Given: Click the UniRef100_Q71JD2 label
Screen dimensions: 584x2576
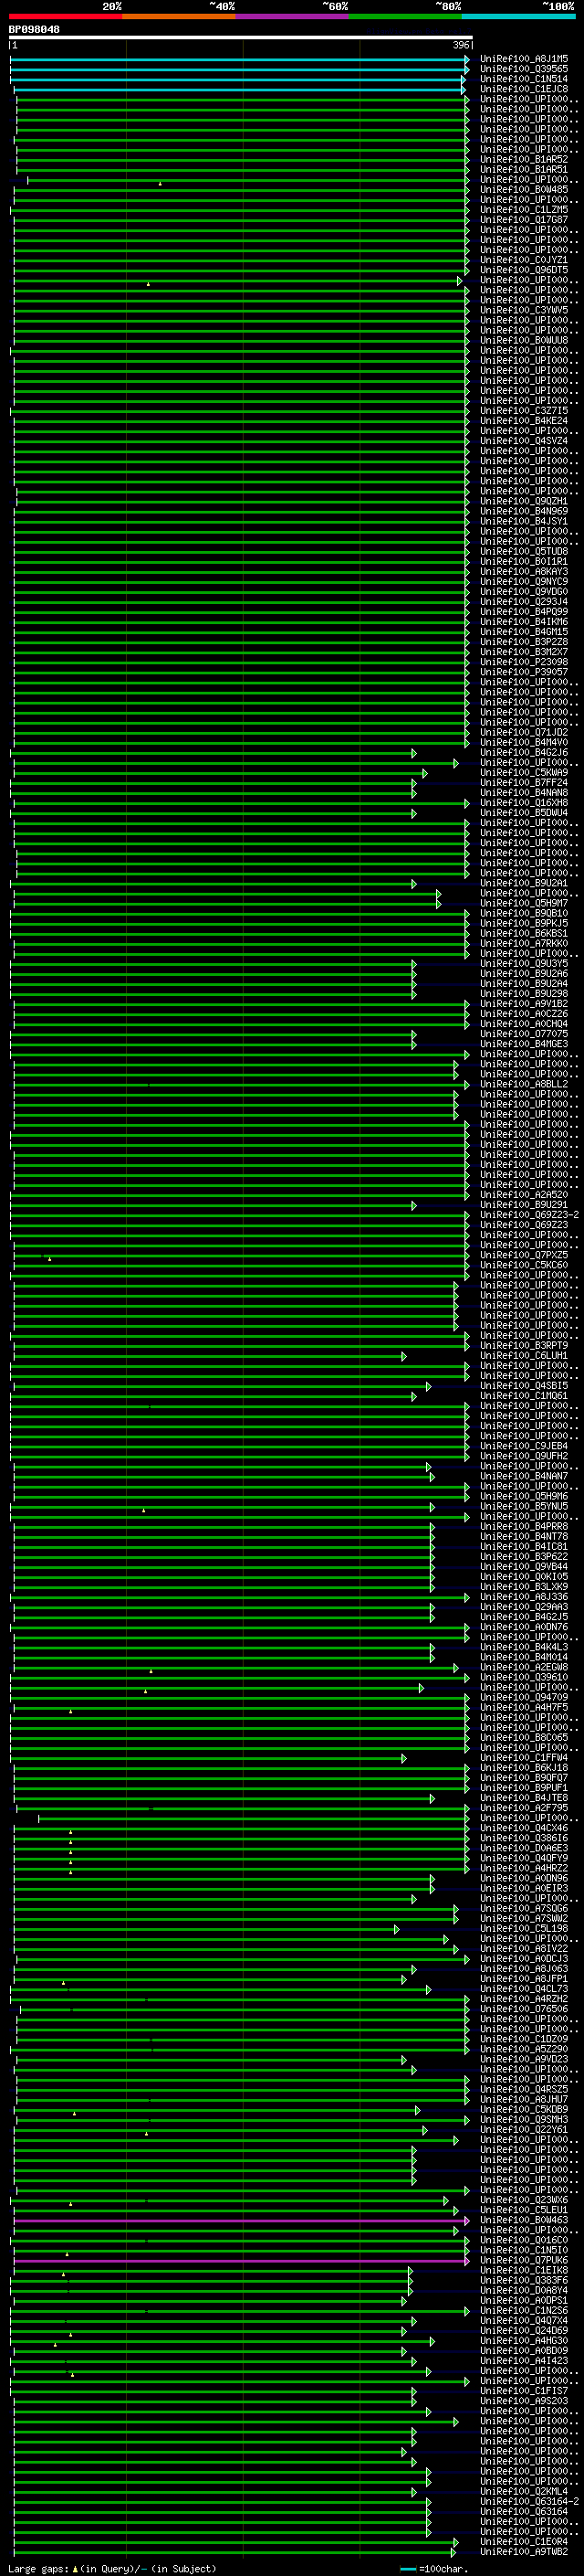Looking at the screenshot, I should coord(524,733).
